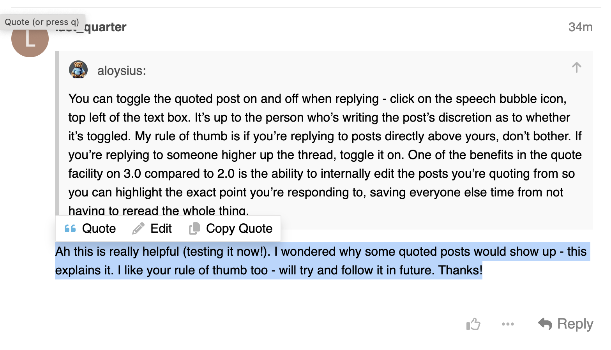The image size is (611, 350).
Task: Choose Copy Quote text in selection popup
Action: [239, 228]
